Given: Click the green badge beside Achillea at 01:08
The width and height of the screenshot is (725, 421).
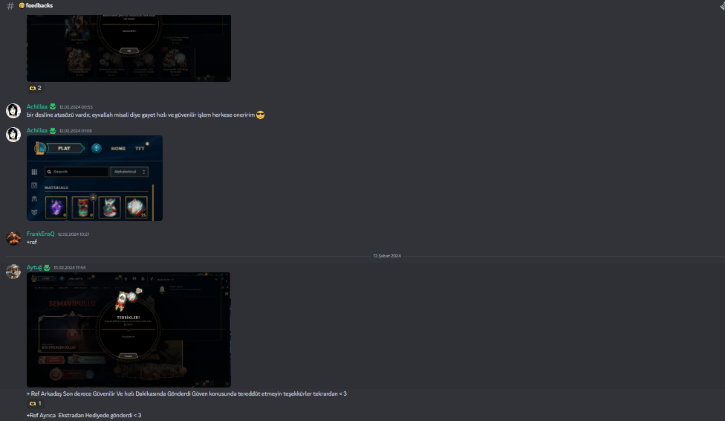Looking at the screenshot, I should pyautogui.click(x=53, y=131).
